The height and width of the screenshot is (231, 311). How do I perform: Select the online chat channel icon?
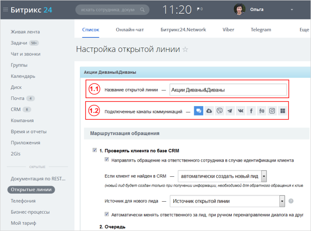click(199, 111)
